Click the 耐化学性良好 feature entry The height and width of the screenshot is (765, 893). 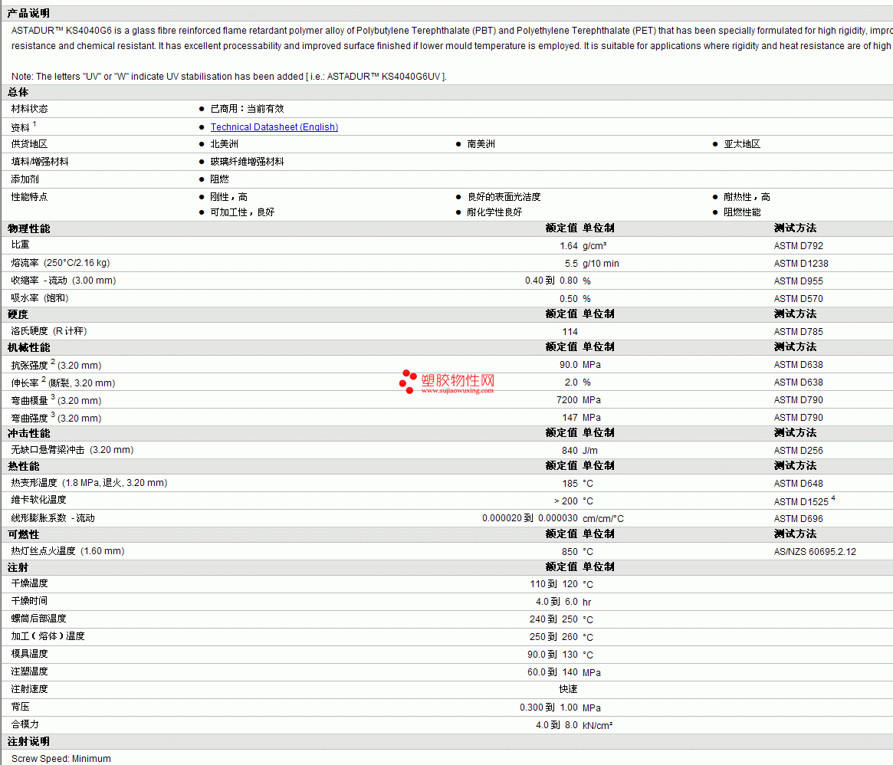(494, 212)
